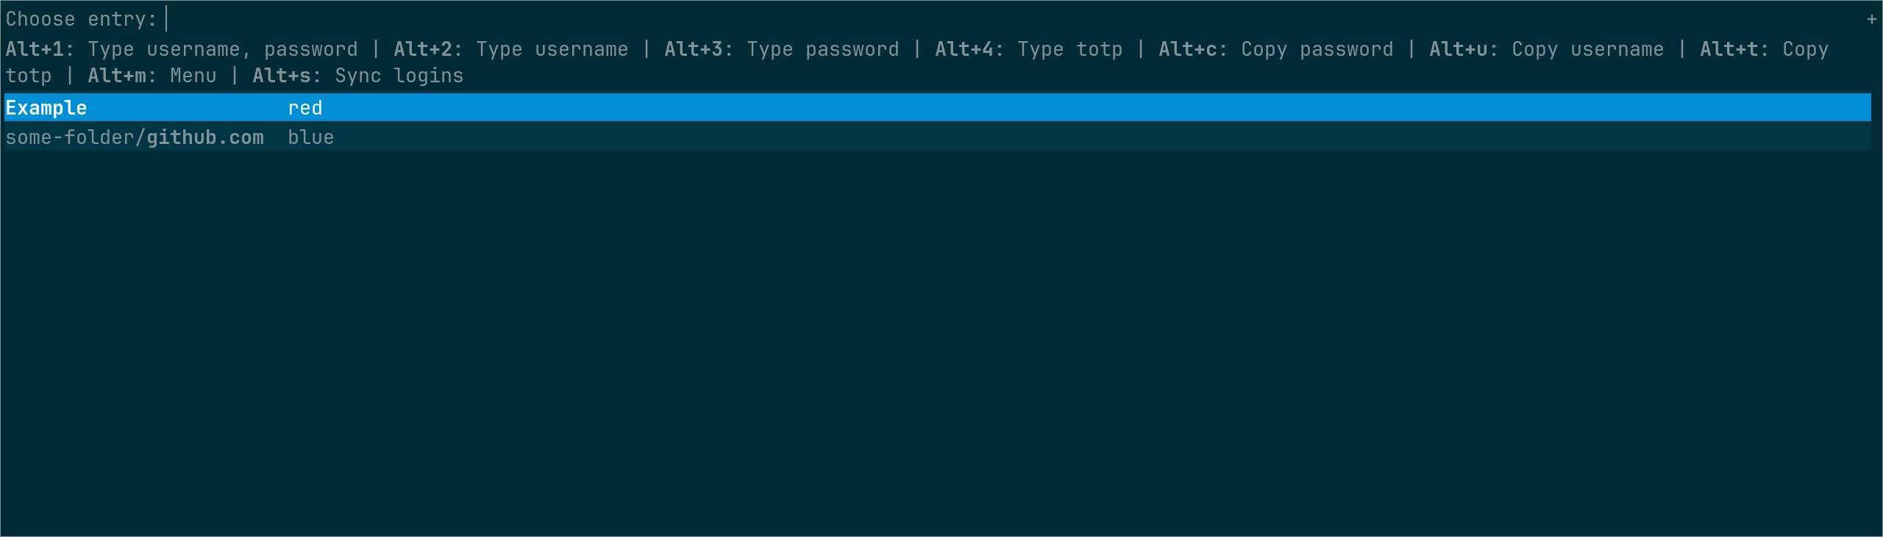Image resolution: width=1883 pixels, height=537 pixels.
Task: Click the blank right side of the github.com row
Action: [x=1103, y=137]
